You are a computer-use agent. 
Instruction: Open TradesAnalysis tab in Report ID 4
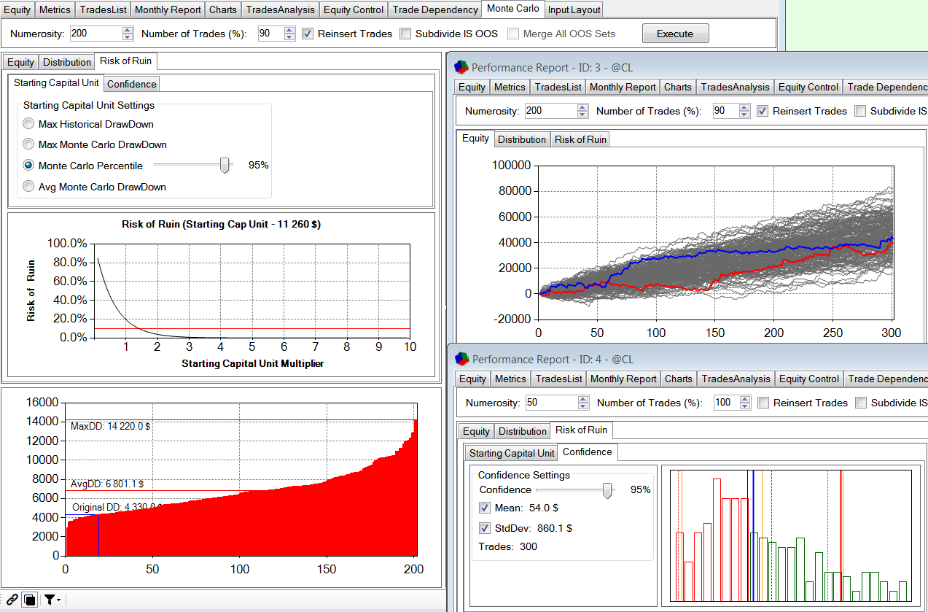pos(736,379)
